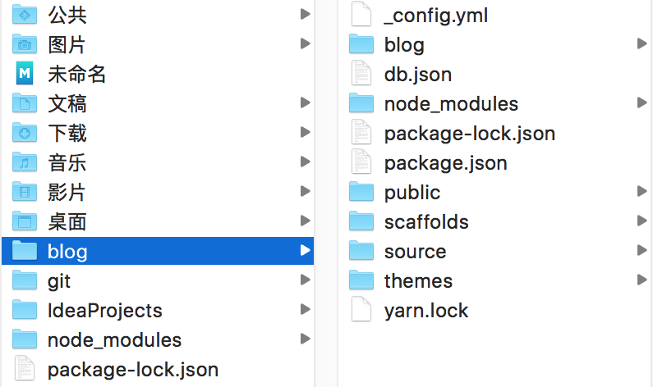Click the highlighted blog folder row
The image size is (653, 387).
156,251
